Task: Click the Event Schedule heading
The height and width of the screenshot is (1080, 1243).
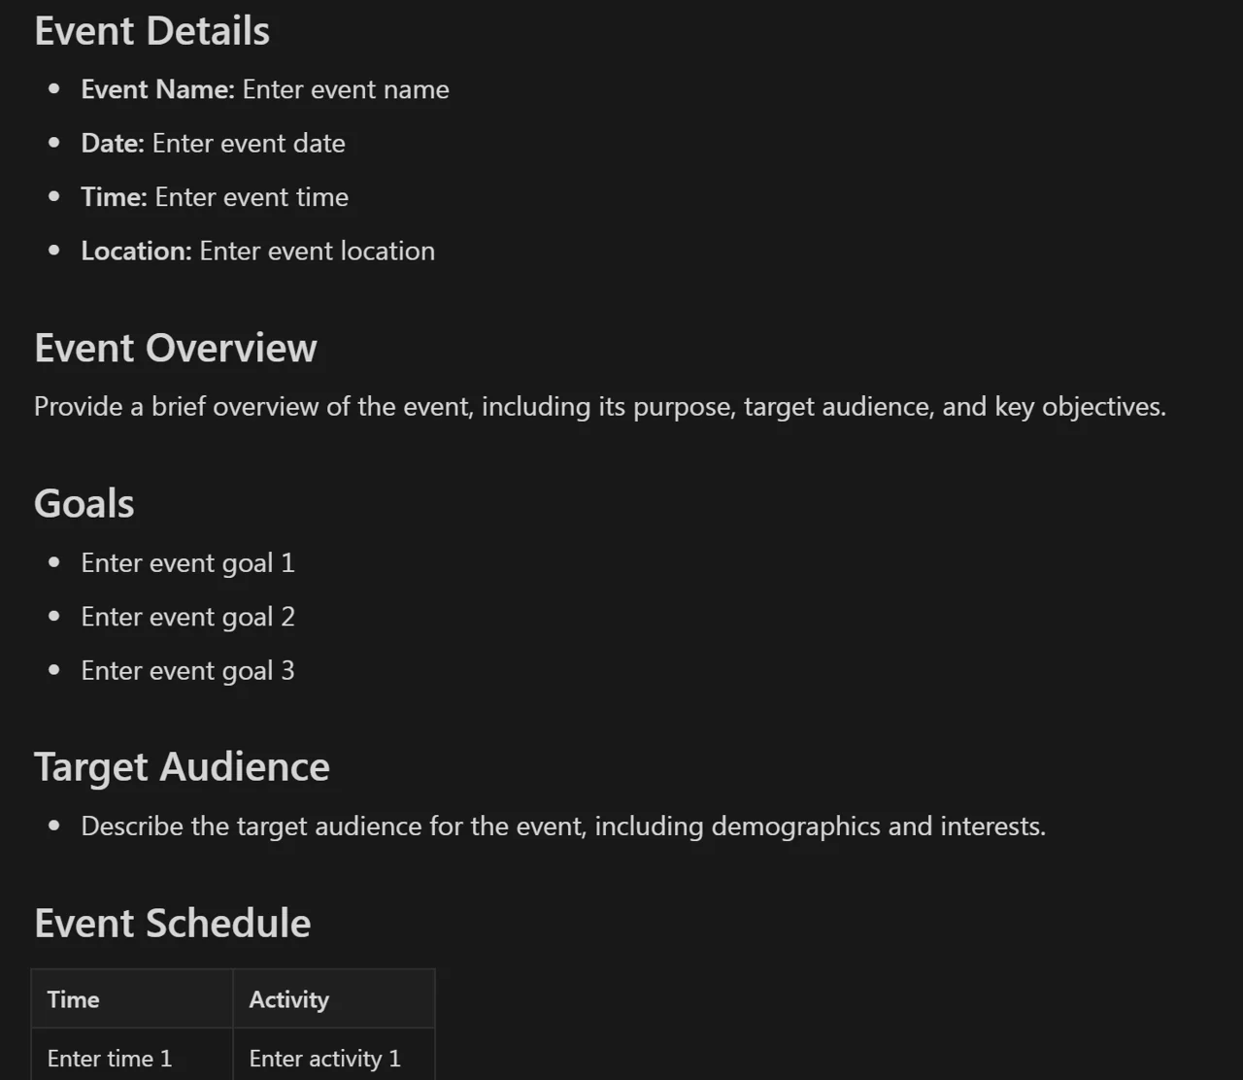Action: (x=173, y=923)
